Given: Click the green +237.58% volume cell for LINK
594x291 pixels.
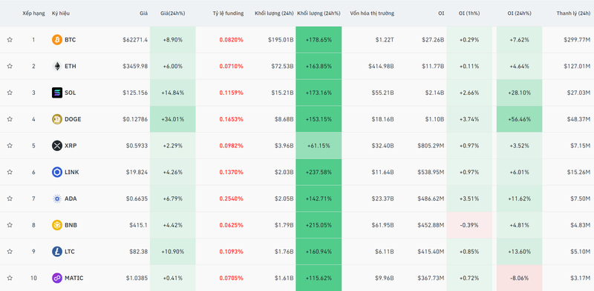Looking at the screenshot, I should tap(319, 172).
